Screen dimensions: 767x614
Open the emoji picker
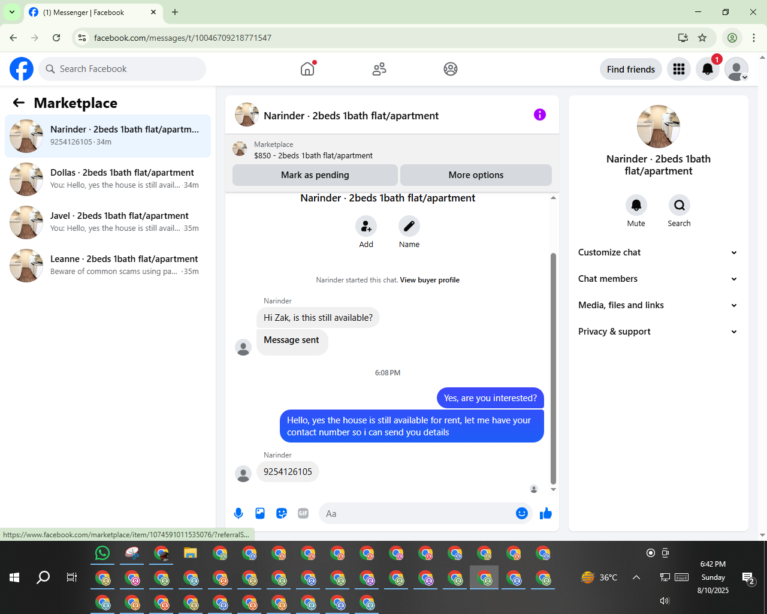coord(522,513)
